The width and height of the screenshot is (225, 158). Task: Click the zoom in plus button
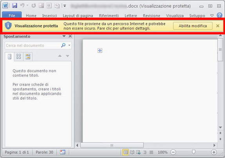point(214,152)
